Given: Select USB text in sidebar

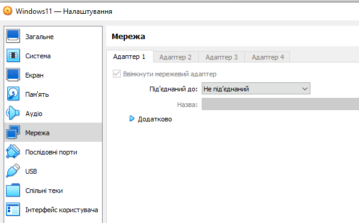Looking at the screenshot, I should pos(31,171).
